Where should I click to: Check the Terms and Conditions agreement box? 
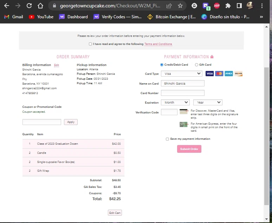click(90, 44)
